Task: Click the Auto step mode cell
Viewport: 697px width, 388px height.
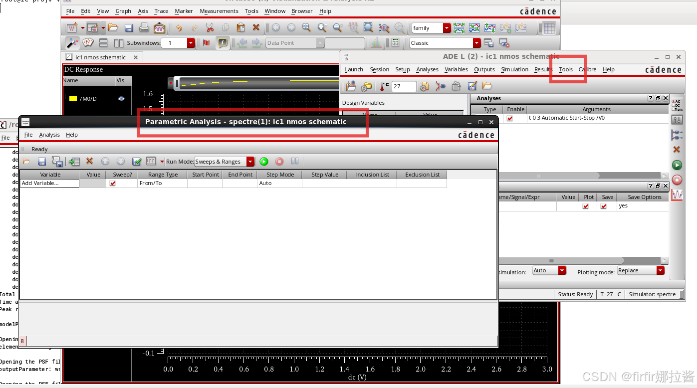Action: click(x=280, y=184)
